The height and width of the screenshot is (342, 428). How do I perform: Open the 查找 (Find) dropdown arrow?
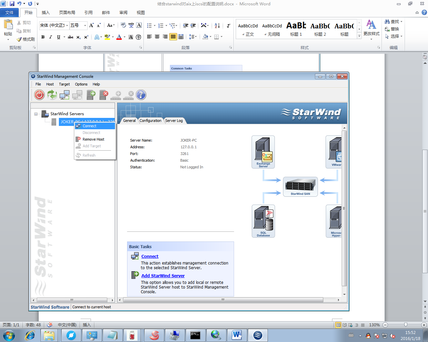click(x=401, y=22)
